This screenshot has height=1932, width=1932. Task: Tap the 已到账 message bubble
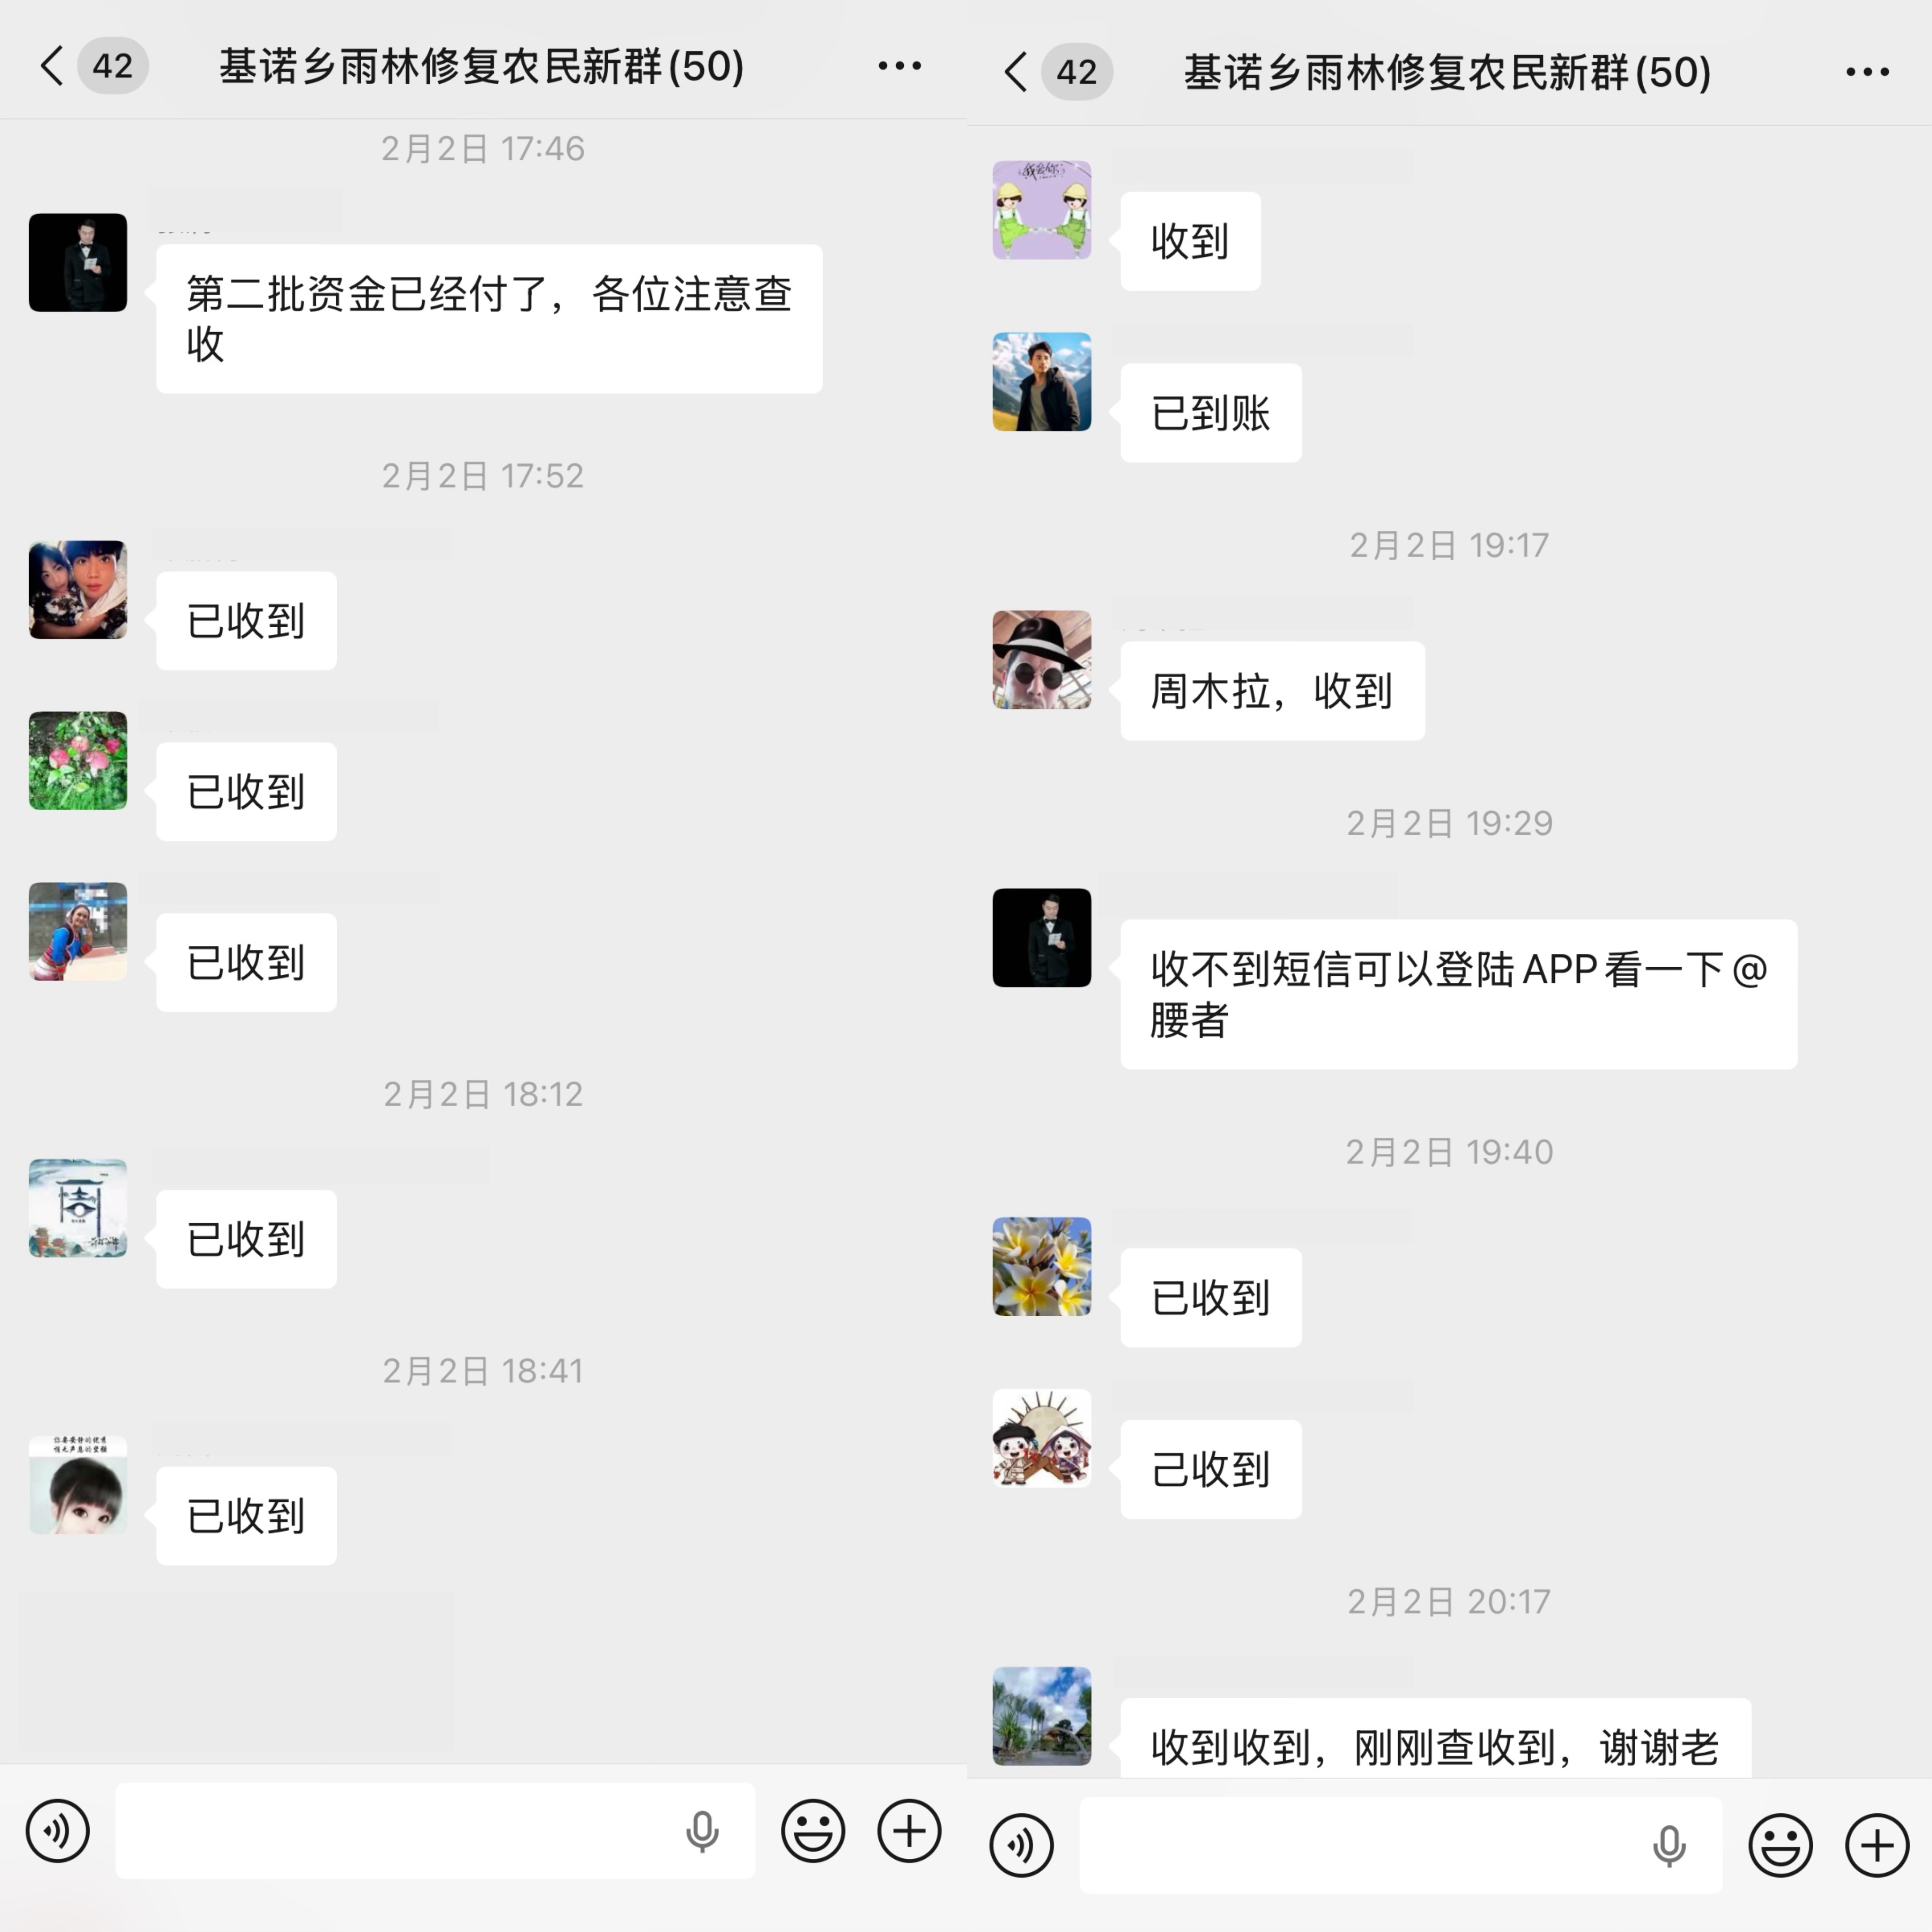coord(1211,413)
